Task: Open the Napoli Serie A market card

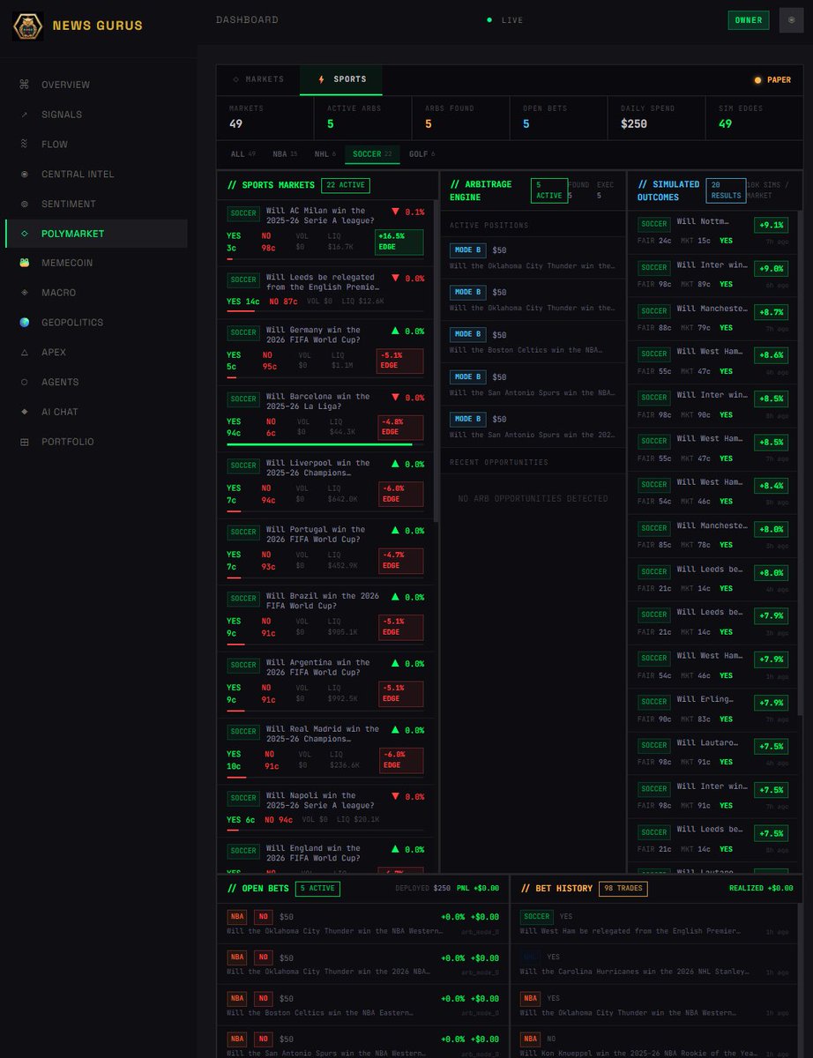Action: click(325, 810)
